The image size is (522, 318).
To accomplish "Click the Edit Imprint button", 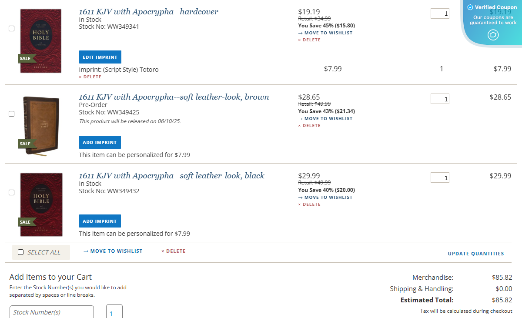I will pos(100,57).
